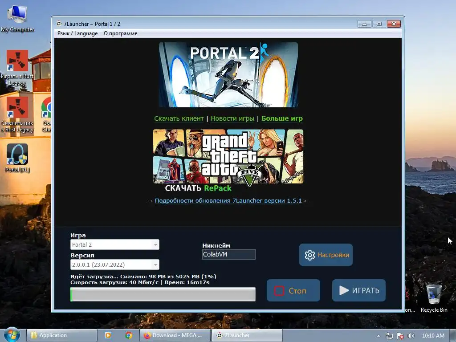Open Portal [7L] desktop shortcut
The height and width of the screenshot is (342, 456).
coord(17,158)
